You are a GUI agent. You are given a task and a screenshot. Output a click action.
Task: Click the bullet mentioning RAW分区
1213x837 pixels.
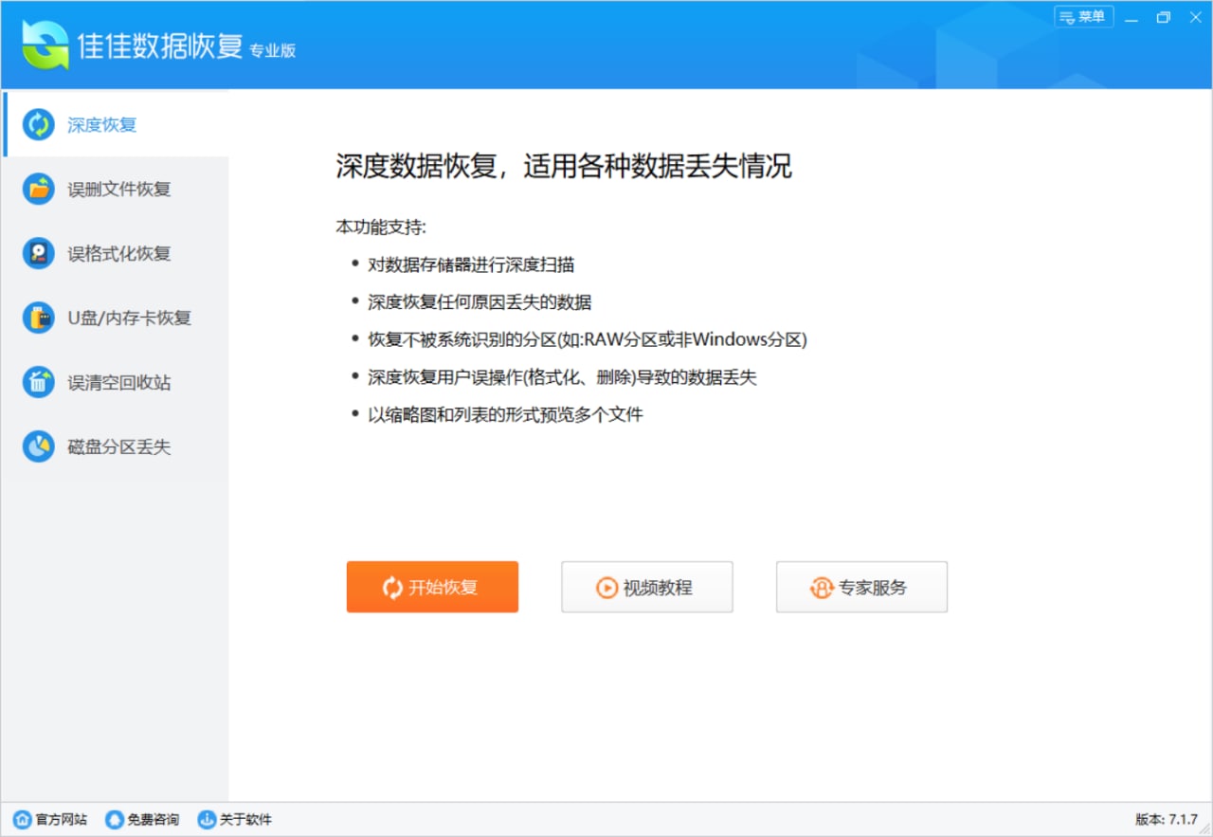pos(588,339)
